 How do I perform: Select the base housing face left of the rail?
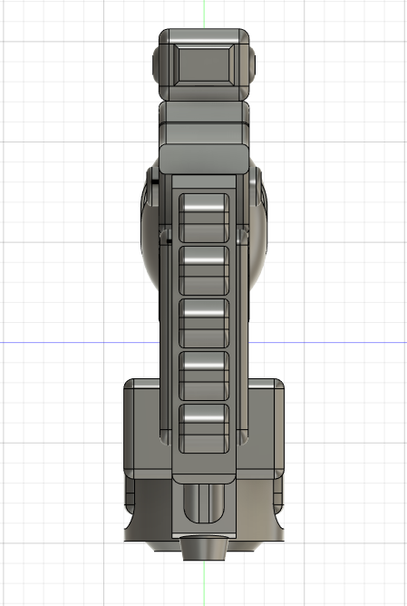pos(147,429)
